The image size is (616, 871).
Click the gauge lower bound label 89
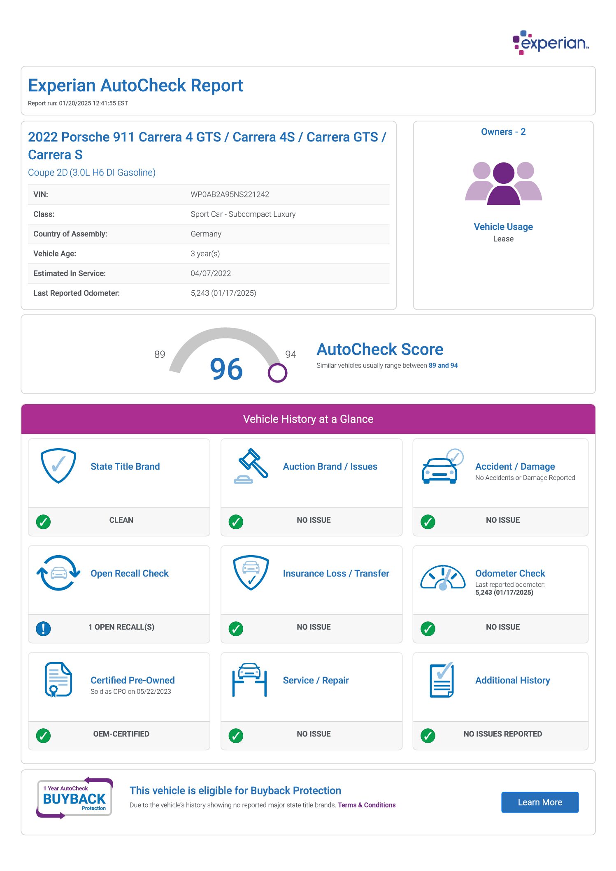pos(160,354)
